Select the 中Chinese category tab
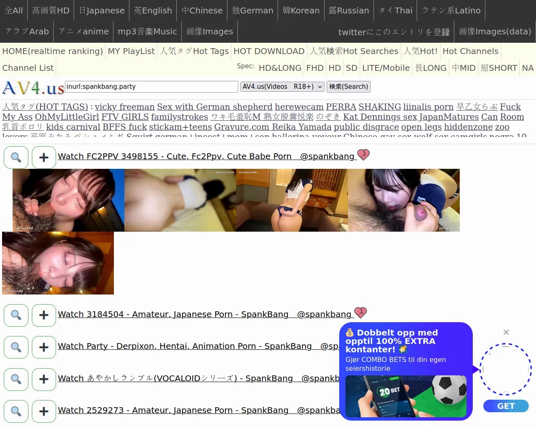The height and width of the screenshot is (429, 536). 202,10
